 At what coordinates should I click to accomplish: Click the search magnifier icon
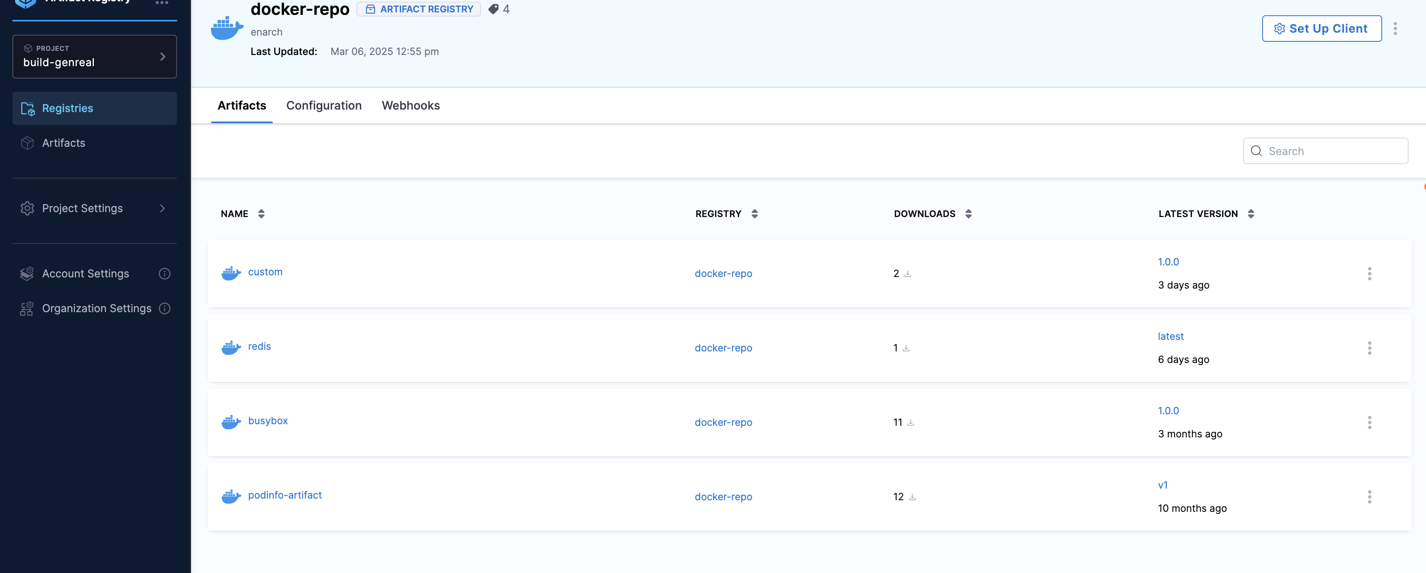[1256, 150]
